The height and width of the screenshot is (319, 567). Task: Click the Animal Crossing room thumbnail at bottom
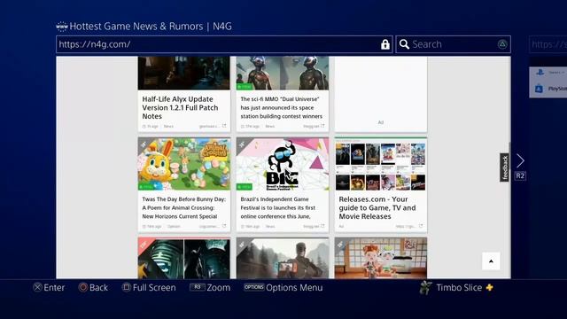pos(381,258)
